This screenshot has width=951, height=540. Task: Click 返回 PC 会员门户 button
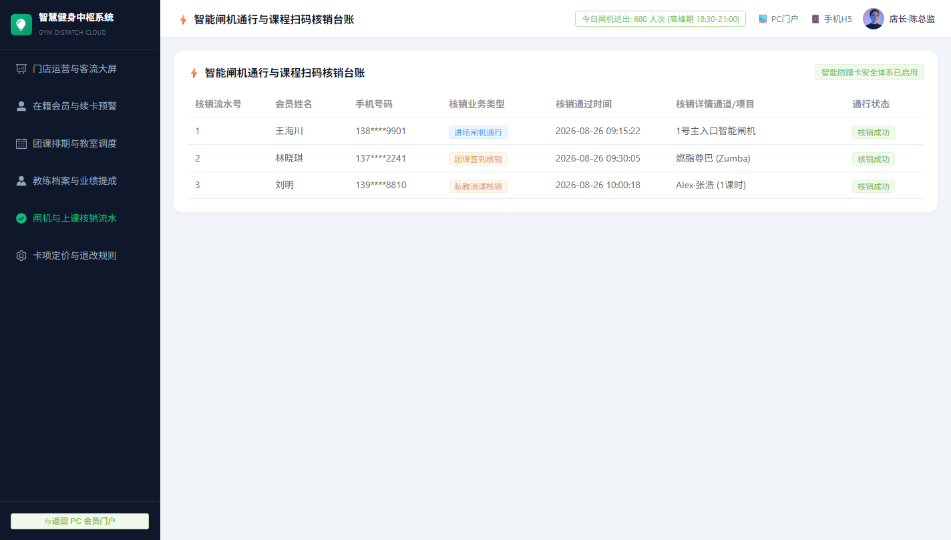[79, 521]
